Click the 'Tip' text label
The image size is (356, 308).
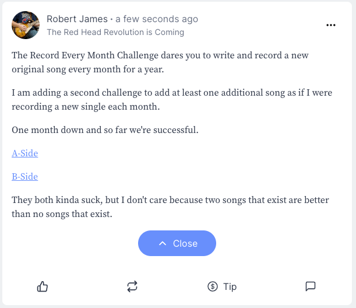[x=230, y=286]
